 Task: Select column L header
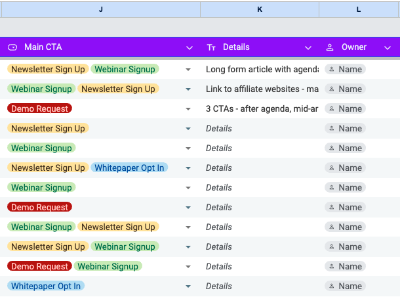pos(359,10)
